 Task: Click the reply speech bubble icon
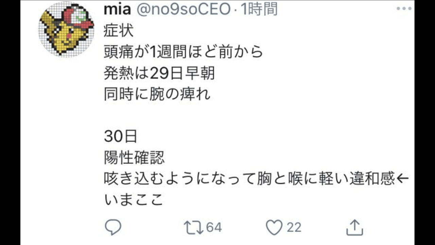pos(113,227)
